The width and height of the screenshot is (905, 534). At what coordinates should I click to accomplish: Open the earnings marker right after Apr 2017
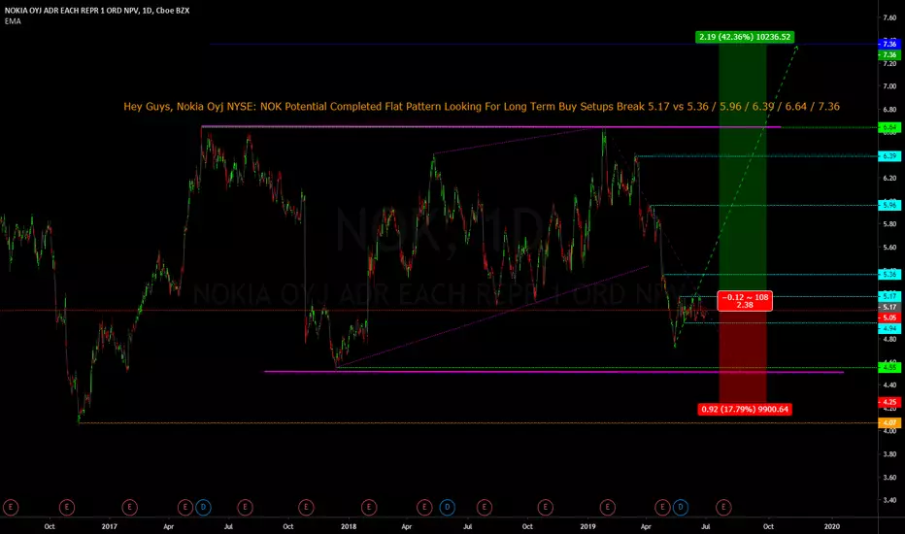185,508
